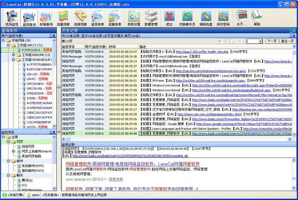The height and width of the screenshot is (200, 298).
Task: Click 工具 link in 历史记录 title bar
Action: coord(292,31)
